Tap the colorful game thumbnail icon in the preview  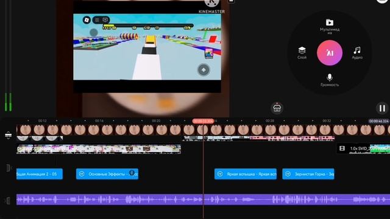point(209,54)
